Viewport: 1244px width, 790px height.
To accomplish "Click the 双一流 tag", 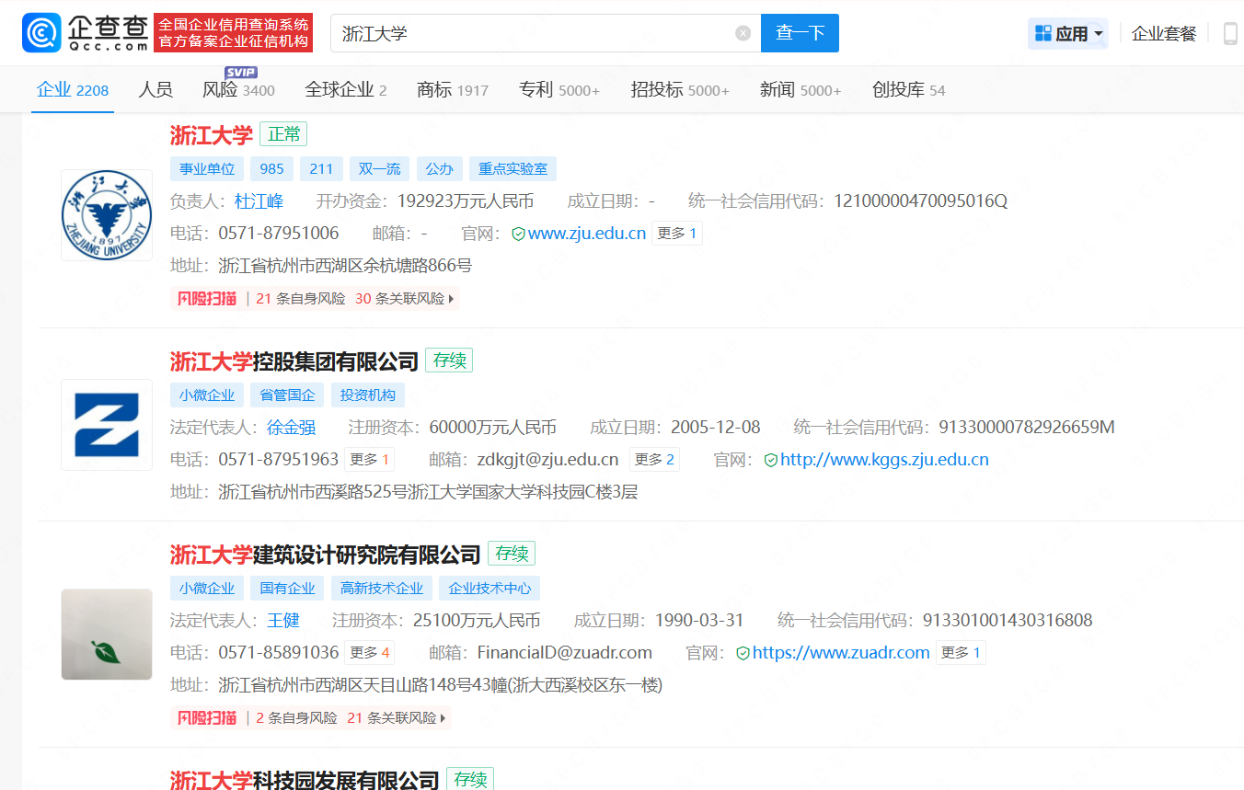I will pyautogui.click(x=380, y=169).
